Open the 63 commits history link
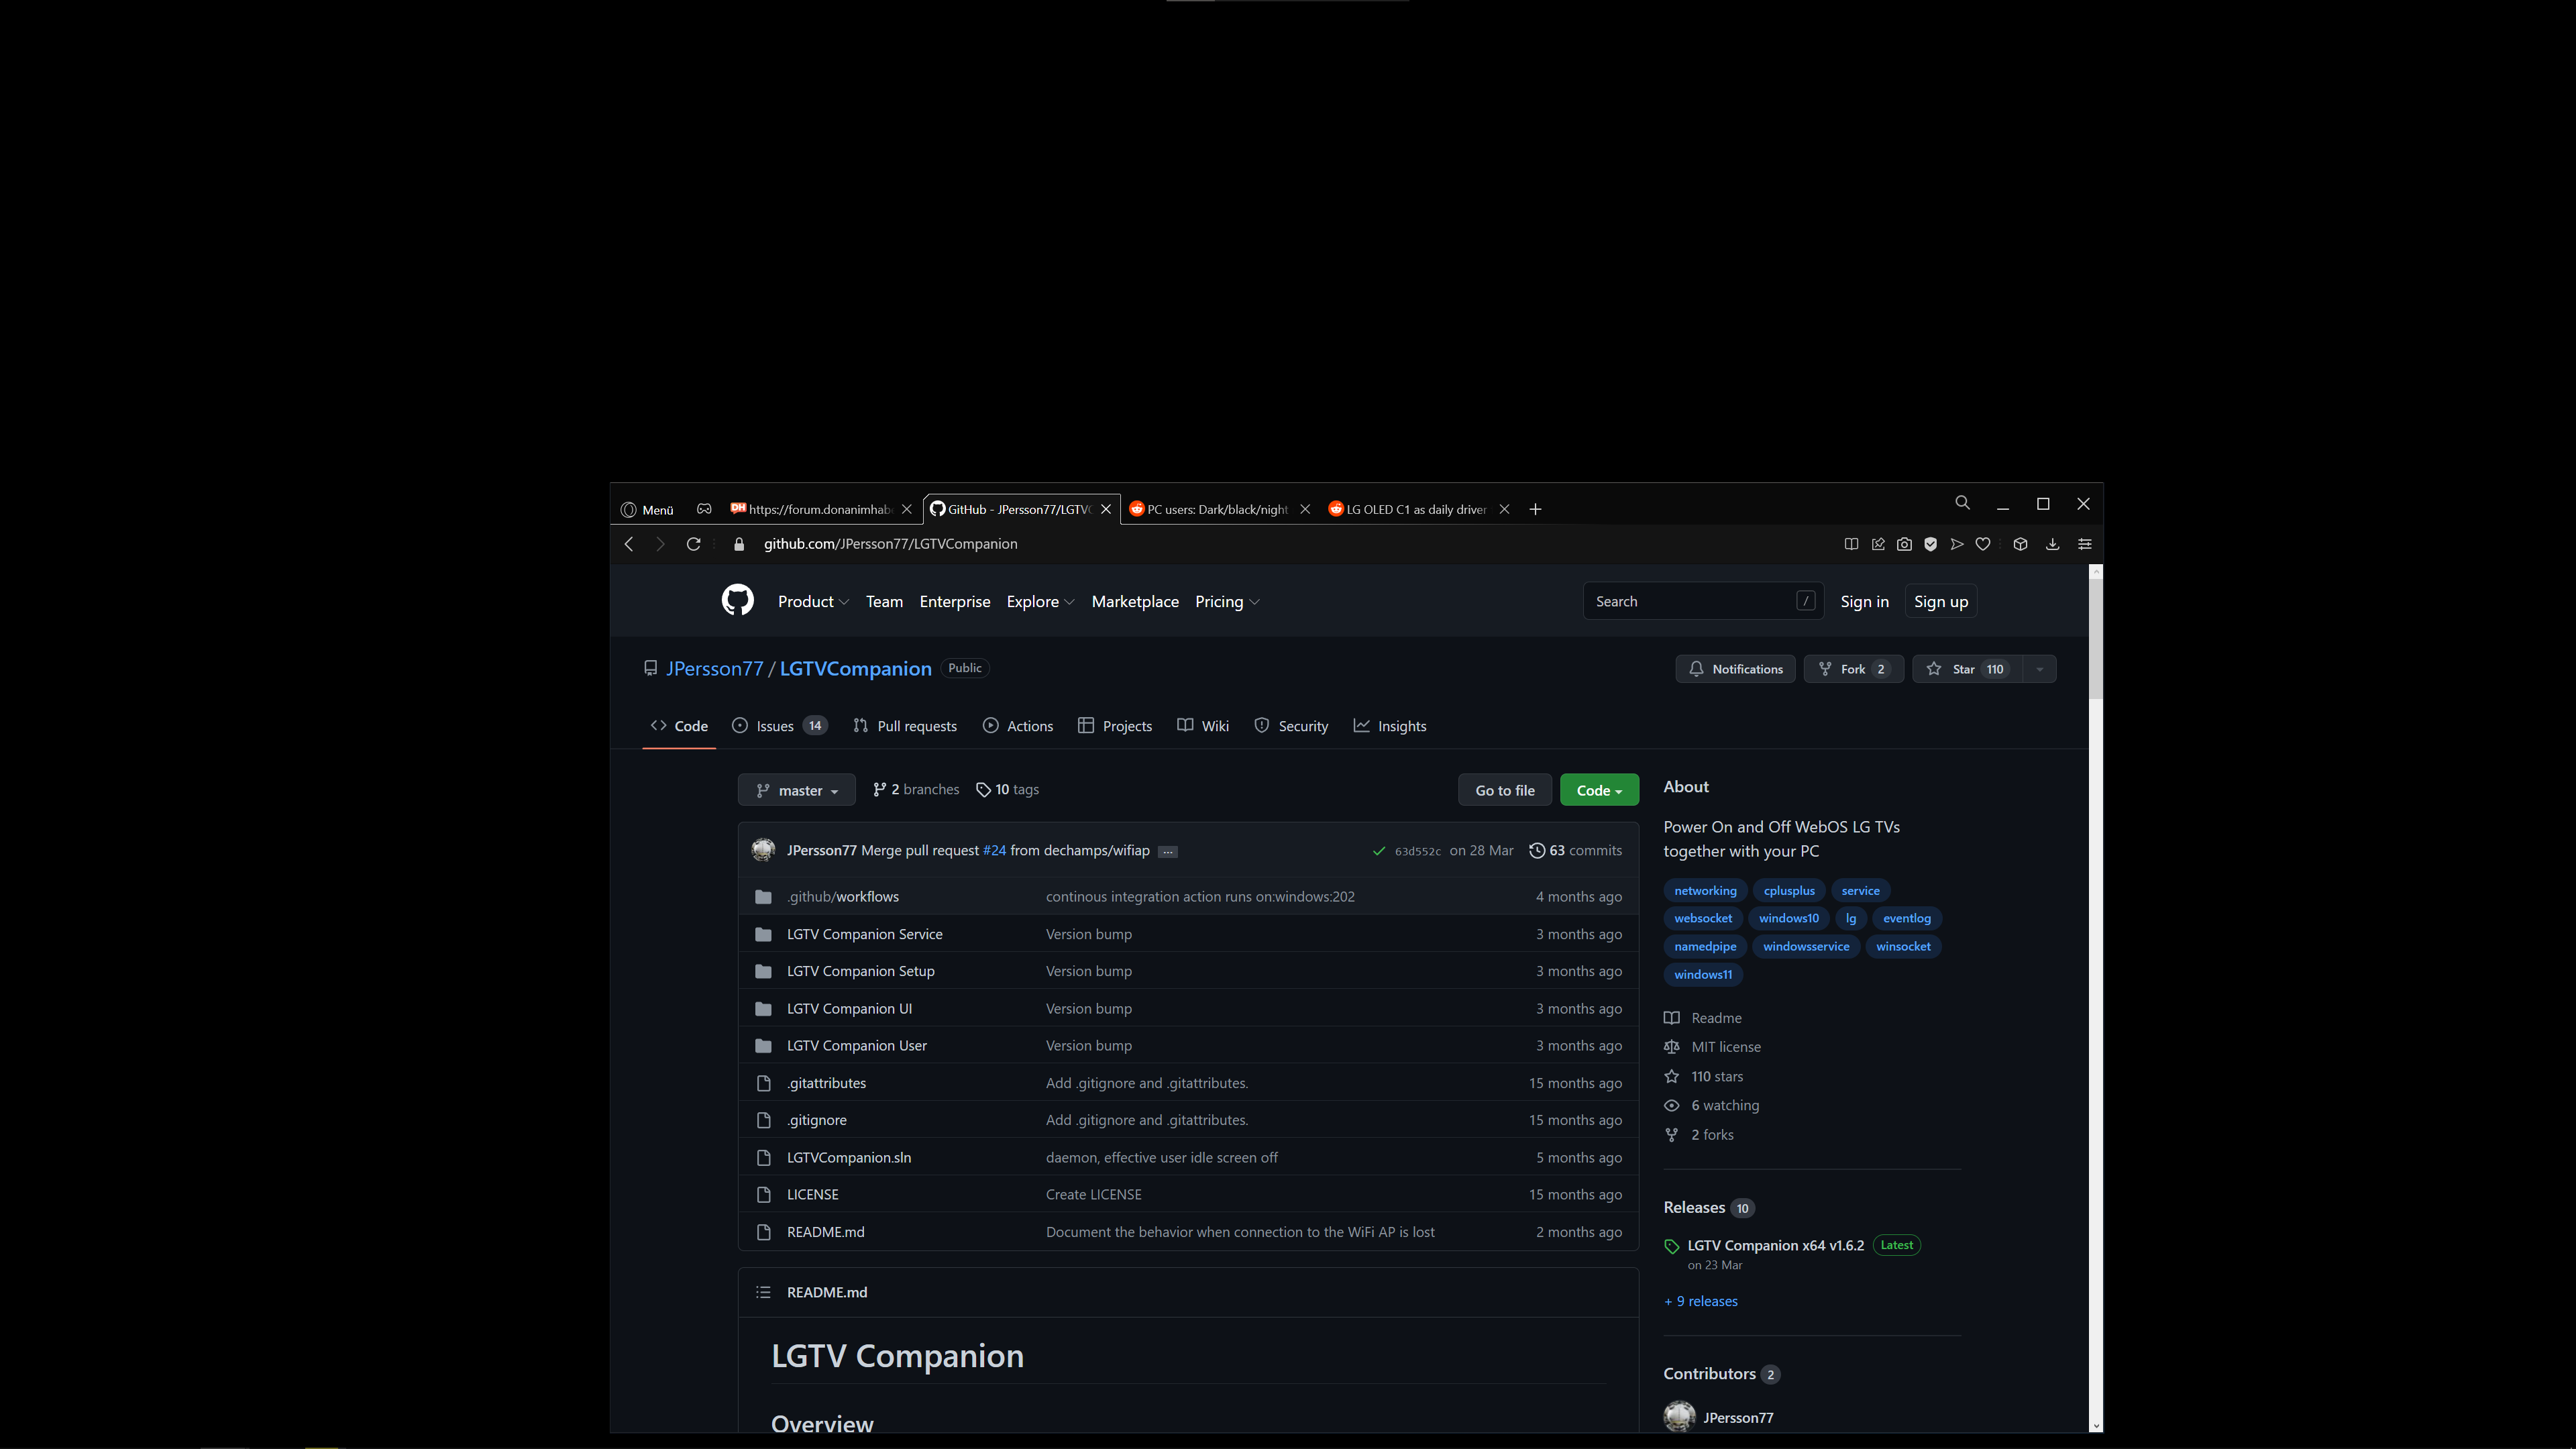This screenshot has height=1449, width=2576. (x=1576, y=851)
